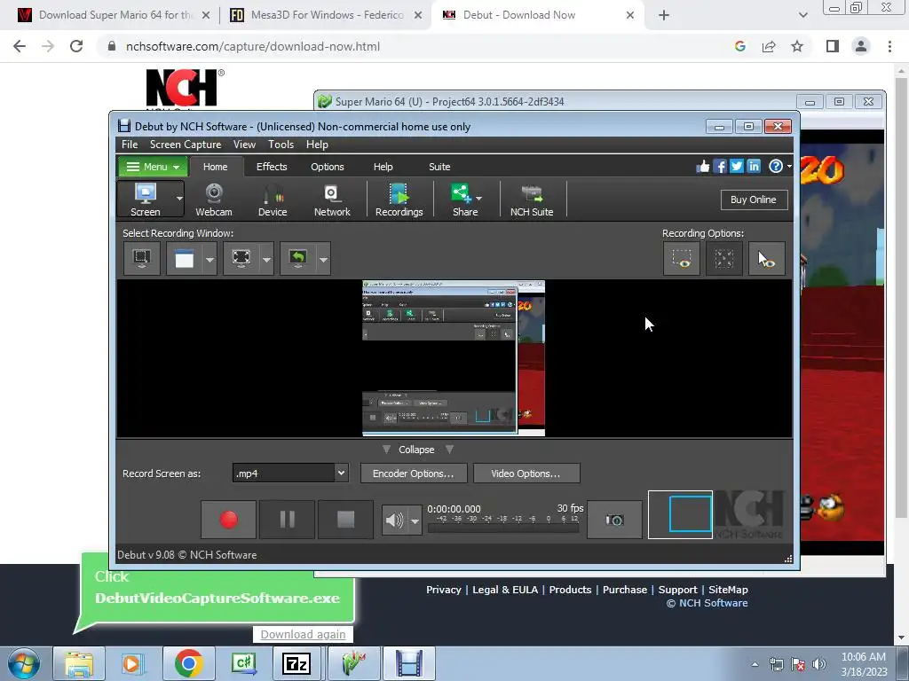This screenshot has width=909, height=681.
Task: Start recording with the red record button
Action: point(228,520)
